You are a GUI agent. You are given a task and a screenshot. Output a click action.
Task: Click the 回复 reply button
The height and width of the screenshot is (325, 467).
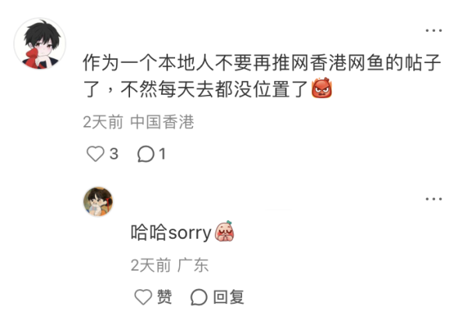[229, 297]
